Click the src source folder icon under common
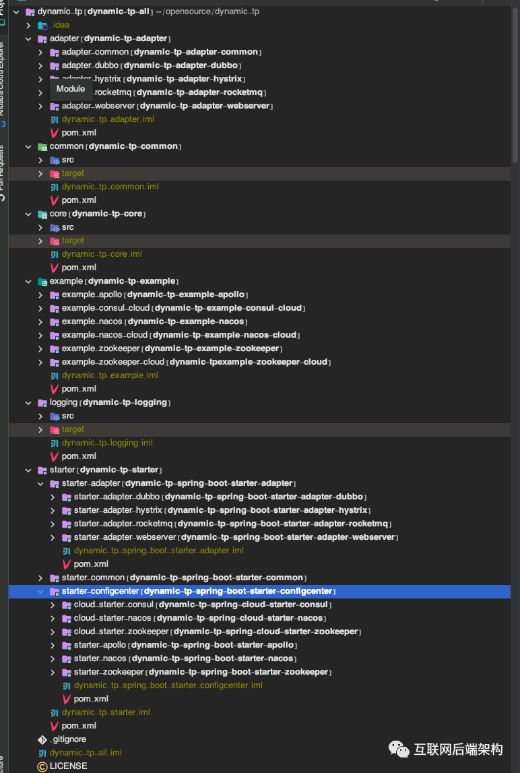The height and width of the screenshot is (773, 520). click(54, 160)
